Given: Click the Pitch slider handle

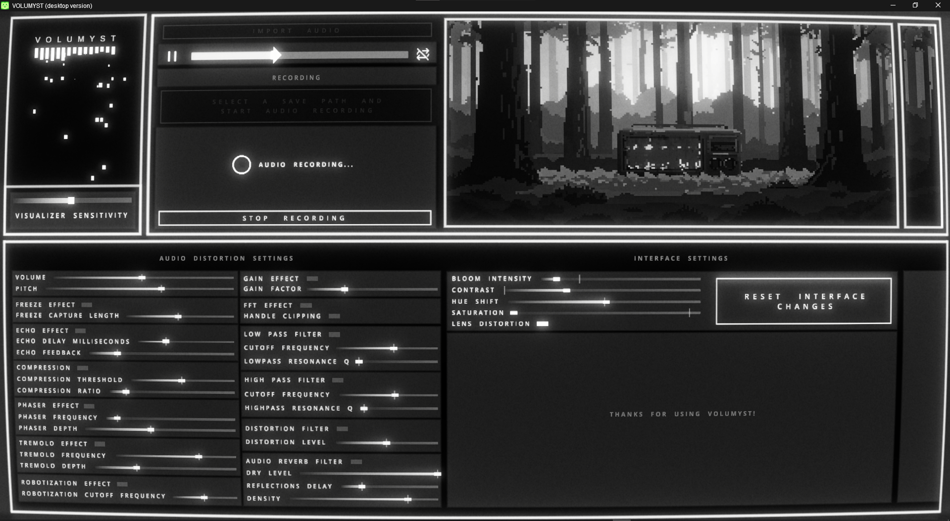Looking at the screenshot, I should [x=161, y=288].
